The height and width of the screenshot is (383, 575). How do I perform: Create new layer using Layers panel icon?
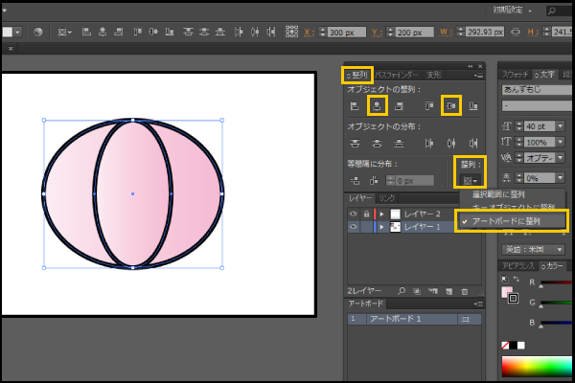[x=447, y=289]
